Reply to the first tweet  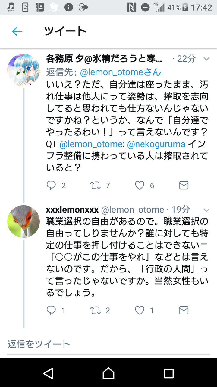51,185
